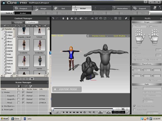This screenshot has height=121, width=162.
Task: Toggle the checkbox next to the 3 filles folder
Action: click(5, 35)
